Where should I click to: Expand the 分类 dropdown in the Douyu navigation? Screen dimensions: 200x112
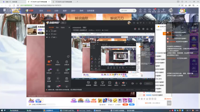tap(56, 11)
